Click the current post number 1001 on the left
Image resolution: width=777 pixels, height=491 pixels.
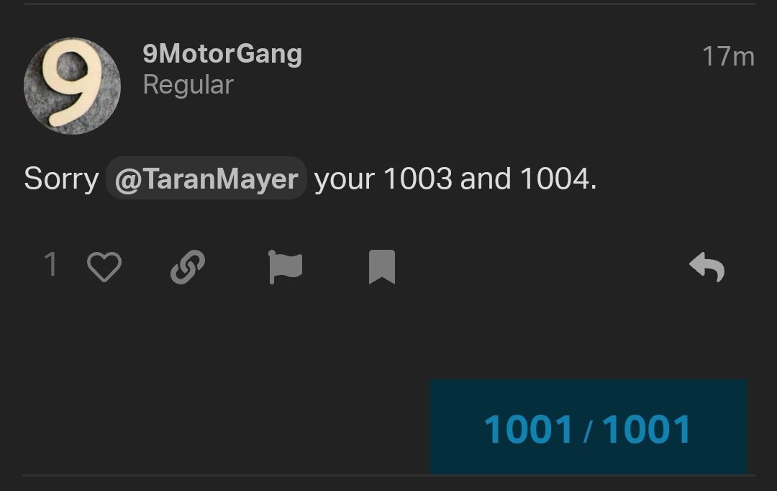tap(528, 429)
